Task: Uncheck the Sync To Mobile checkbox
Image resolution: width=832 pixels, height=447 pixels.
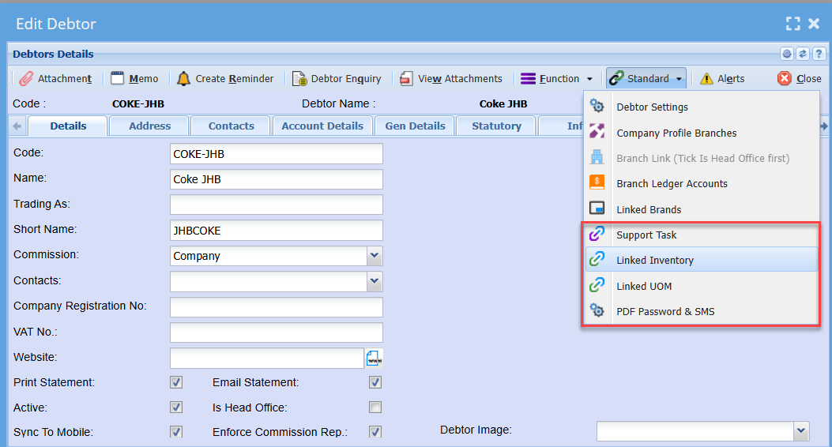Action: pyautogui.click(x=176, y=432)
